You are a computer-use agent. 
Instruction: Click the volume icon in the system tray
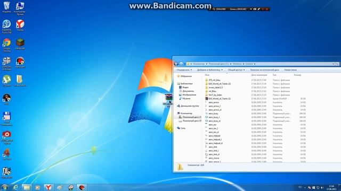click(322, 187)
